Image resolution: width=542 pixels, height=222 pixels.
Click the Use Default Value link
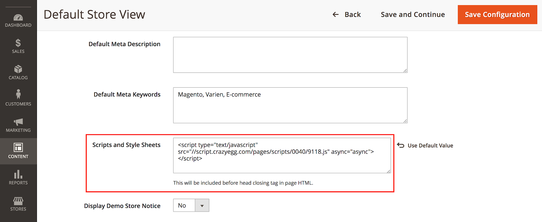pyautogui.click(x=430, y=145)
